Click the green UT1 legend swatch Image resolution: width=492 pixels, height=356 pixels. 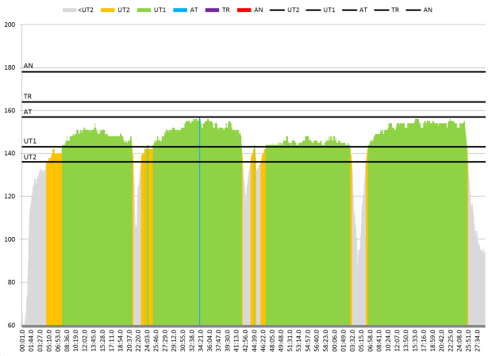(142, 10)
